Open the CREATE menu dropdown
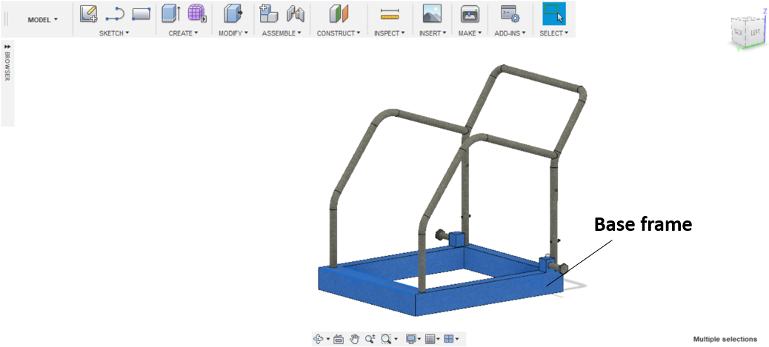 (x=184, y=33)
